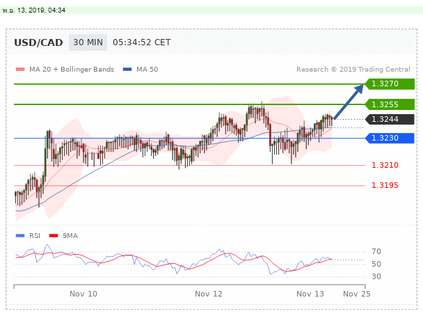Click the 1.3195 support level label
This screenshot has height=316, width=423.
coord(385,185)
